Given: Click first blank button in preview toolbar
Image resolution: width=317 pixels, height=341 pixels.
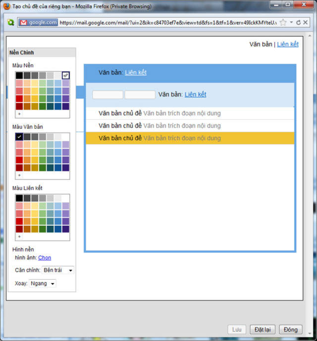Looking at the screenshot, I should 108,95.
